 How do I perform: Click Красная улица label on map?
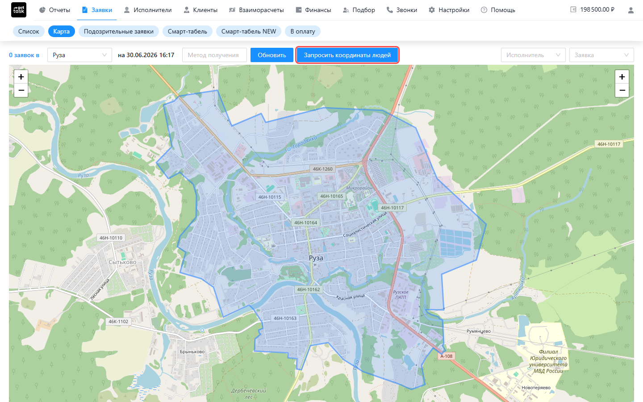351,297
